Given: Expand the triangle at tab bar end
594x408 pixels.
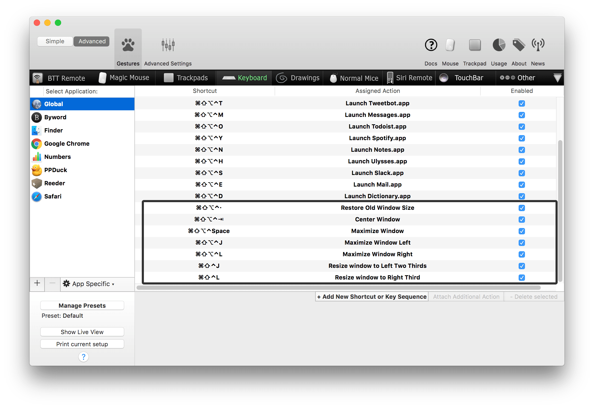Looking at the screenshot, I should tap(557, 78).
